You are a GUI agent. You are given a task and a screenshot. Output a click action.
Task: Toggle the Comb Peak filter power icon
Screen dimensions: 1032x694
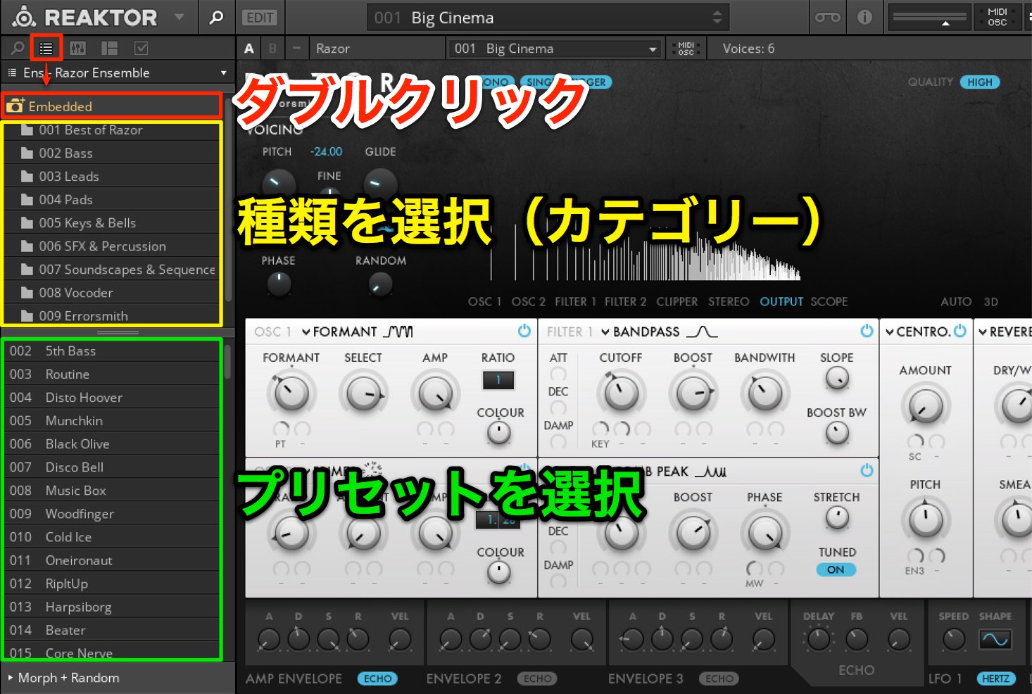click(867, 470)
